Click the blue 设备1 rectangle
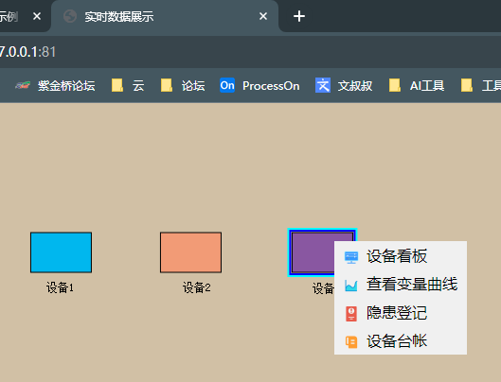Image resolution: width=501 pixels, height=382 pixels. point(61,252)
